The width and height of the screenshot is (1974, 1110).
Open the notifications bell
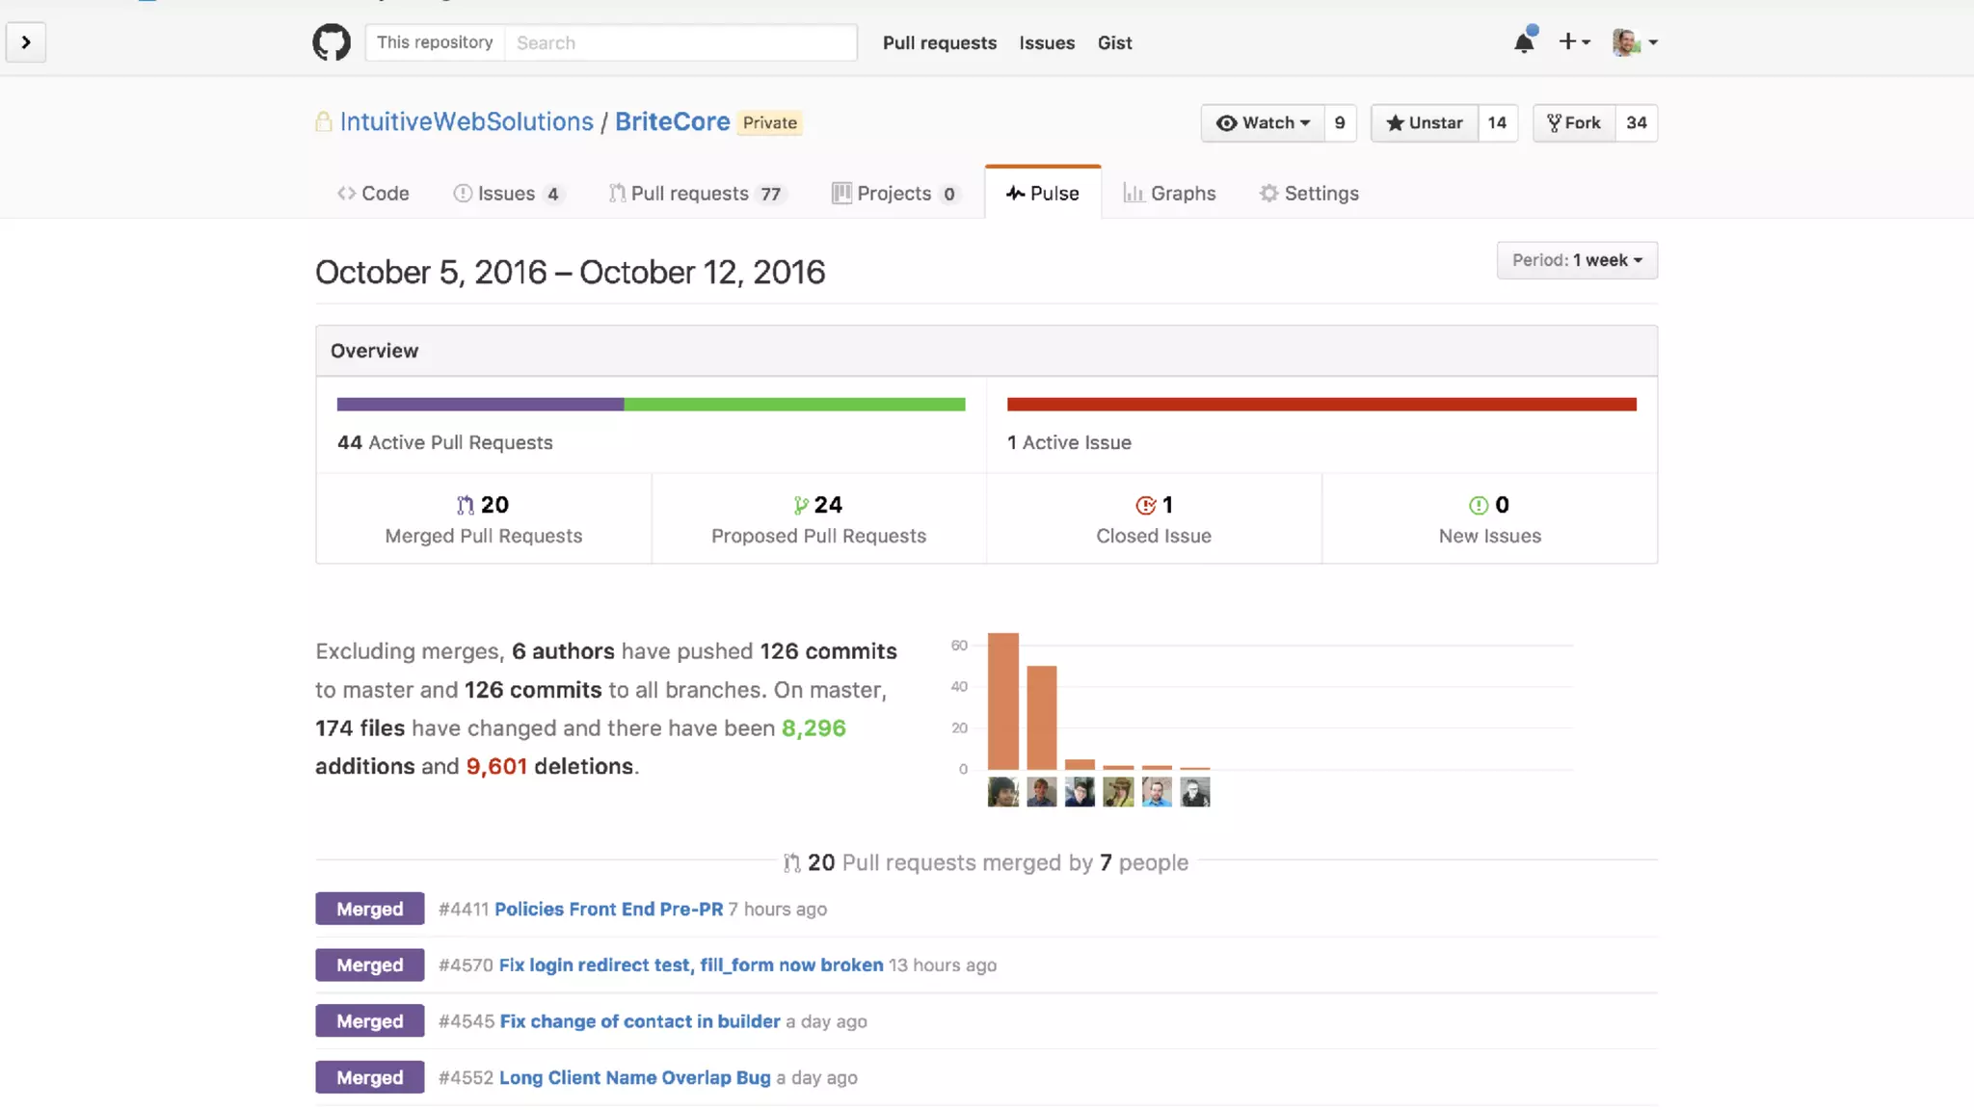1524,42
